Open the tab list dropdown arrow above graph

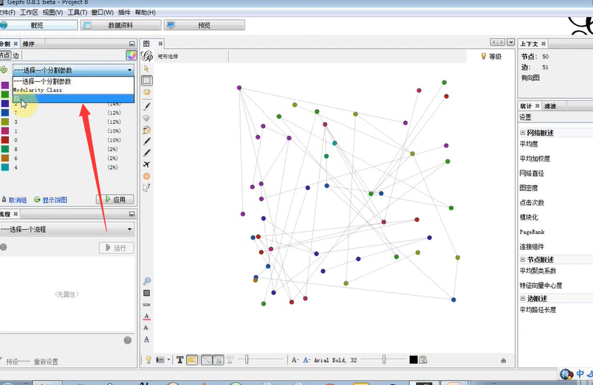pos(511,42)
